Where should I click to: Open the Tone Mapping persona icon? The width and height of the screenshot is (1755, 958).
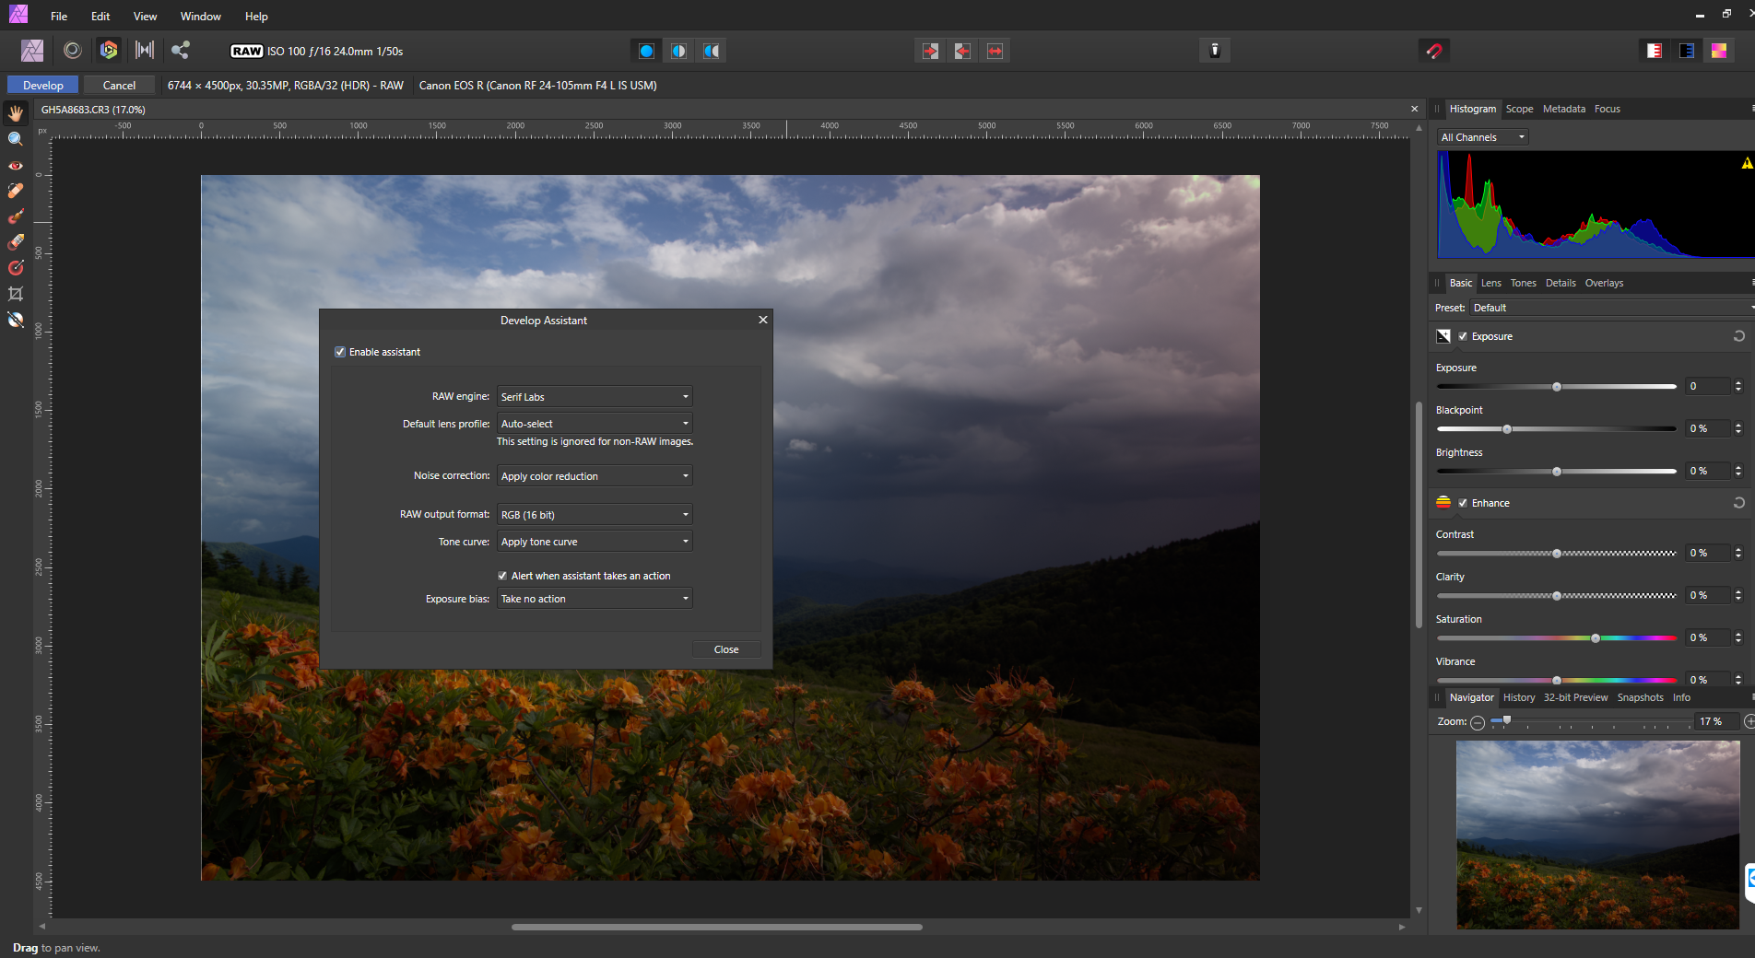click(x=145, y=51)
